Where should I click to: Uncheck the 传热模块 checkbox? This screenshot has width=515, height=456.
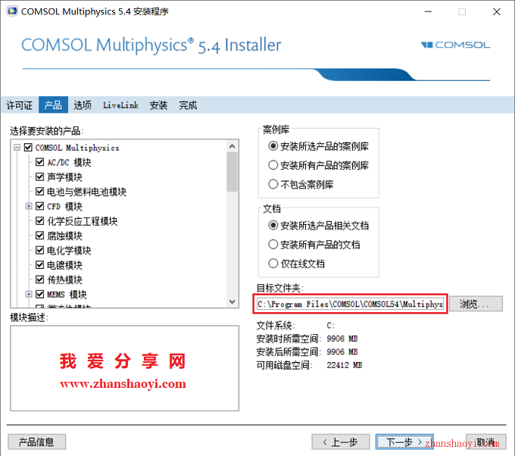click(x=39, y=280)
